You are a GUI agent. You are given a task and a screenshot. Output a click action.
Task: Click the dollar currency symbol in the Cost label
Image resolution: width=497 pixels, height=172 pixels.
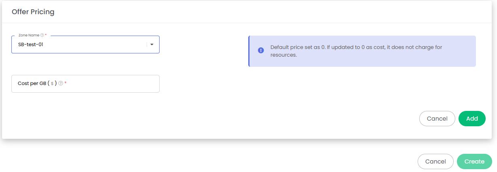52,83
